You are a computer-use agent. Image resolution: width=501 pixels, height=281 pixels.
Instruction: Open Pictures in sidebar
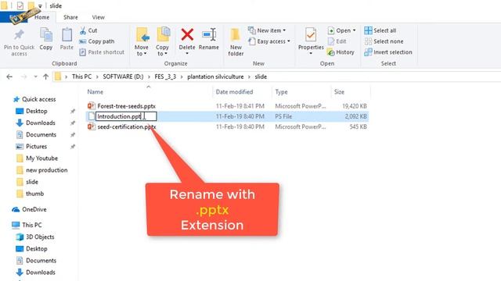click(36, 147)
